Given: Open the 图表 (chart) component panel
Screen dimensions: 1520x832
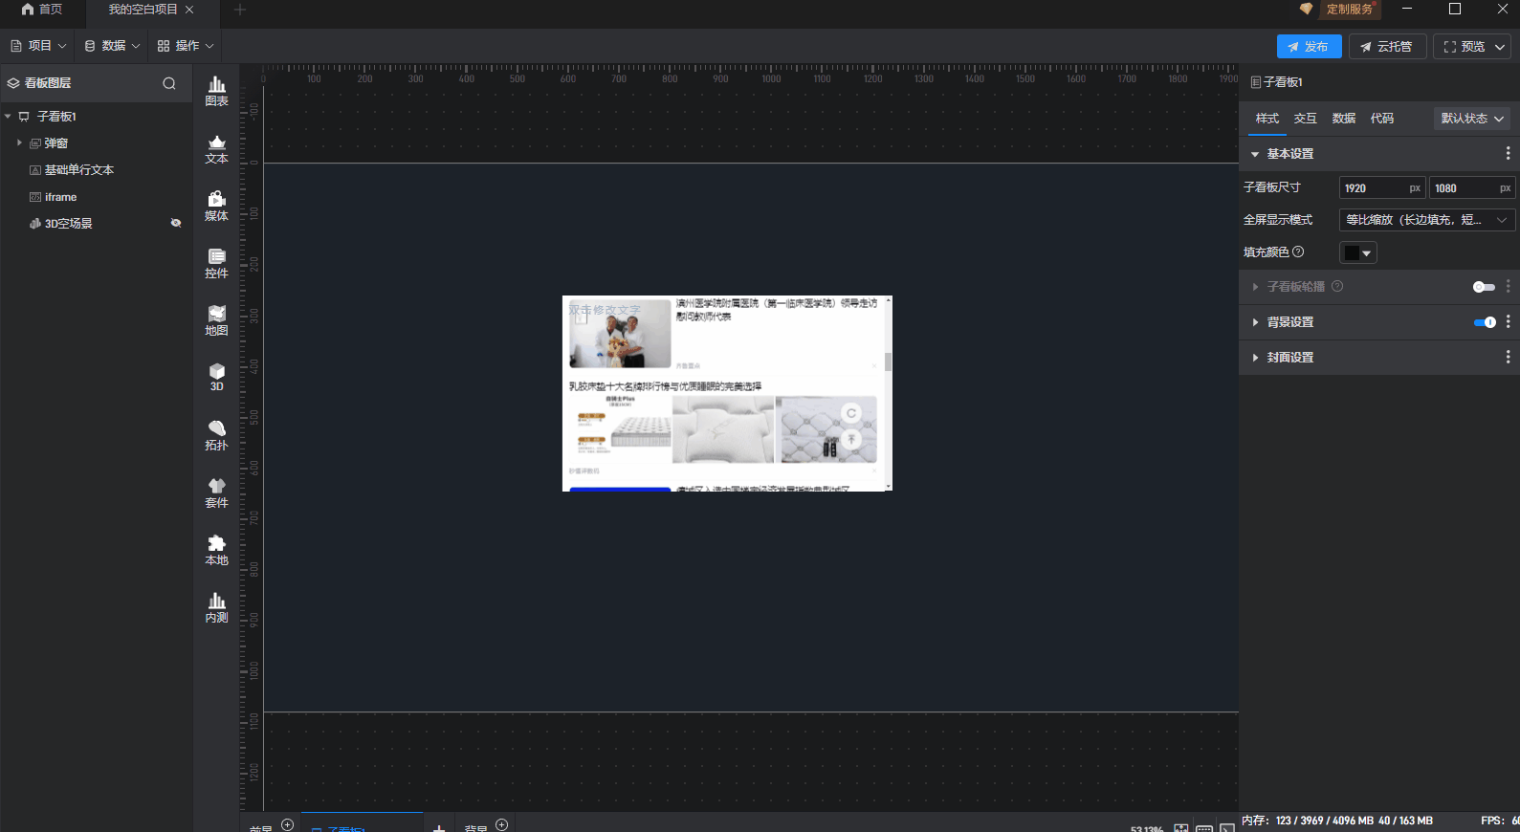Looking at the screenshot, I should click(x=217, y=92).
